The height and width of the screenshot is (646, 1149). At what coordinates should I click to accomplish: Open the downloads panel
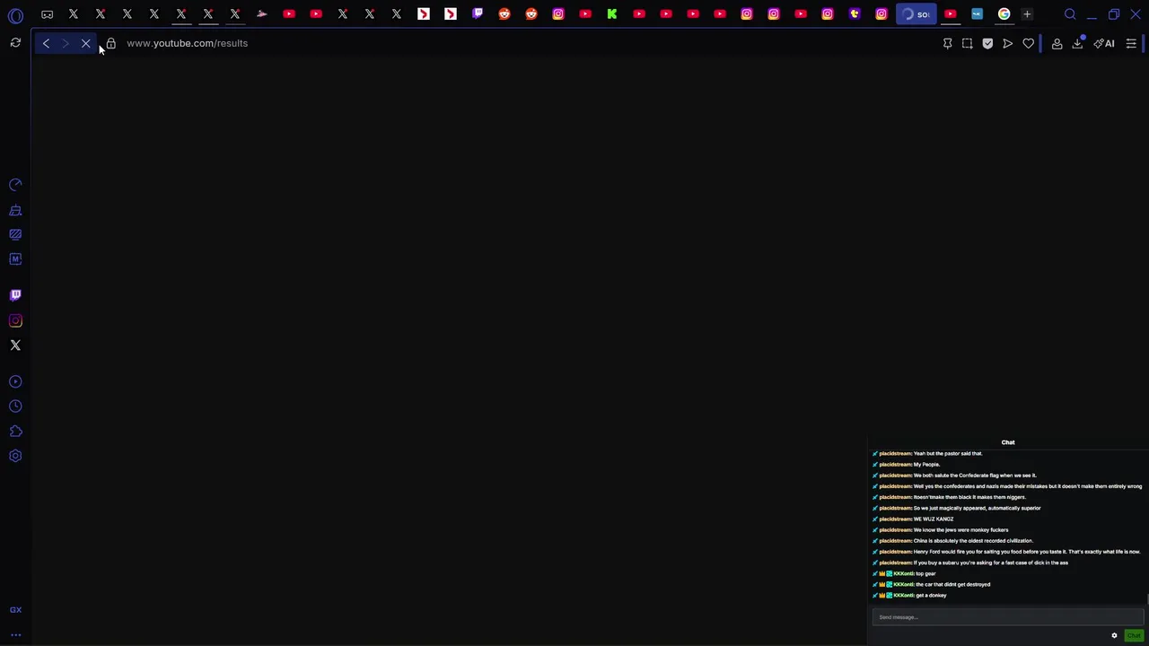[1077, 43]
